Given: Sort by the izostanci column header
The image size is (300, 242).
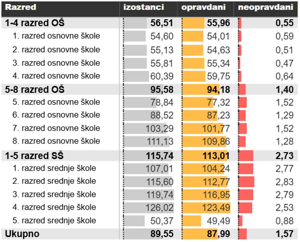Looking at the screenshot, I should click(144, 8).
